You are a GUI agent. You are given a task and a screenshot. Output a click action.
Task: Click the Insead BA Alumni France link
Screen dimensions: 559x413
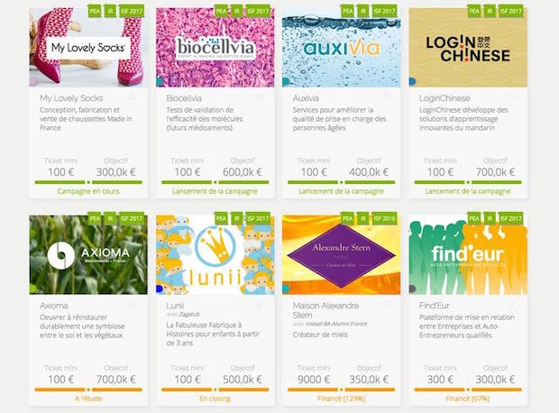click(336, 324)
